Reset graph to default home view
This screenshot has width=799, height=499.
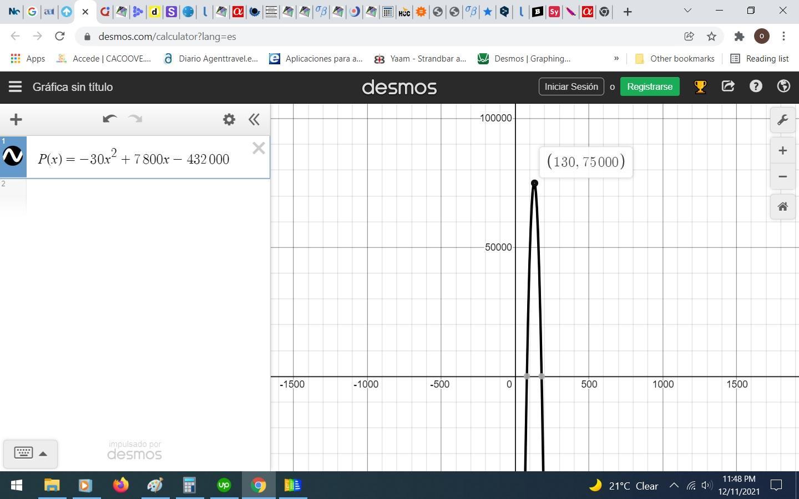point(782,207)
